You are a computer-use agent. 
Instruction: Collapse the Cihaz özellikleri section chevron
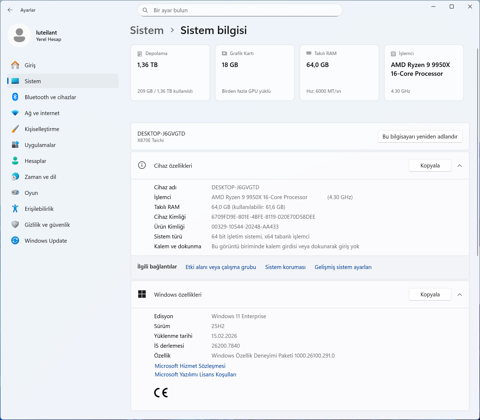pyautogui.click(x=460, y=166)
